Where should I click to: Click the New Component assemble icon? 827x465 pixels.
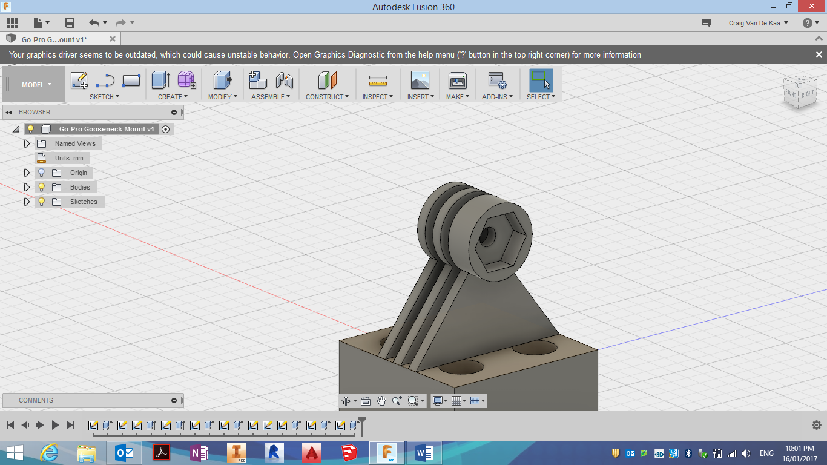258,81
